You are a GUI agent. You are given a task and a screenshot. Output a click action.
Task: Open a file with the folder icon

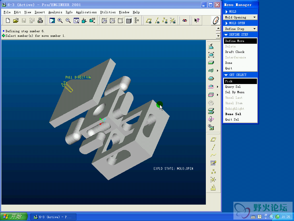[16, 20]
